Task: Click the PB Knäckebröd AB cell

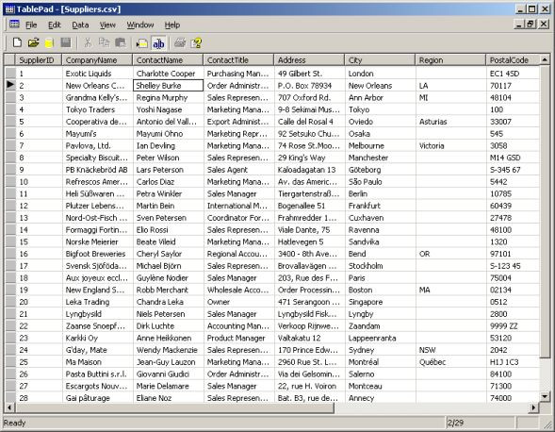Action: (97, 170)
